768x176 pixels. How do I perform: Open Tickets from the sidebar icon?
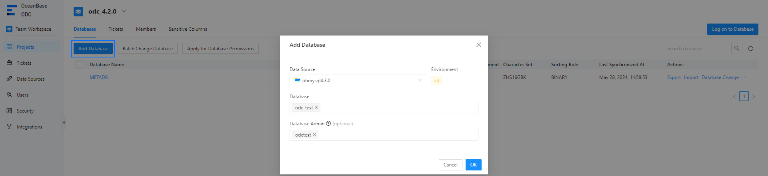9,63
